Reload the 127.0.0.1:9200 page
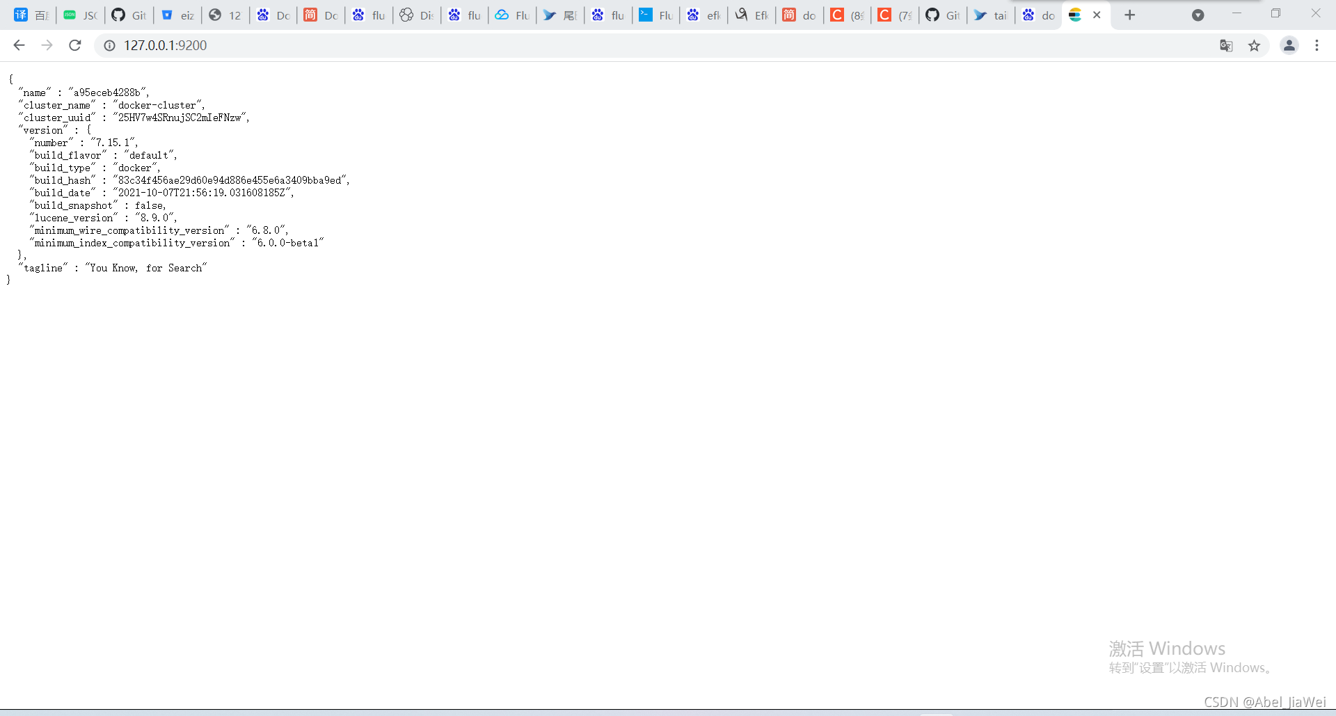1336x716 pixels. pyautogui.click(x=75, y=45)
